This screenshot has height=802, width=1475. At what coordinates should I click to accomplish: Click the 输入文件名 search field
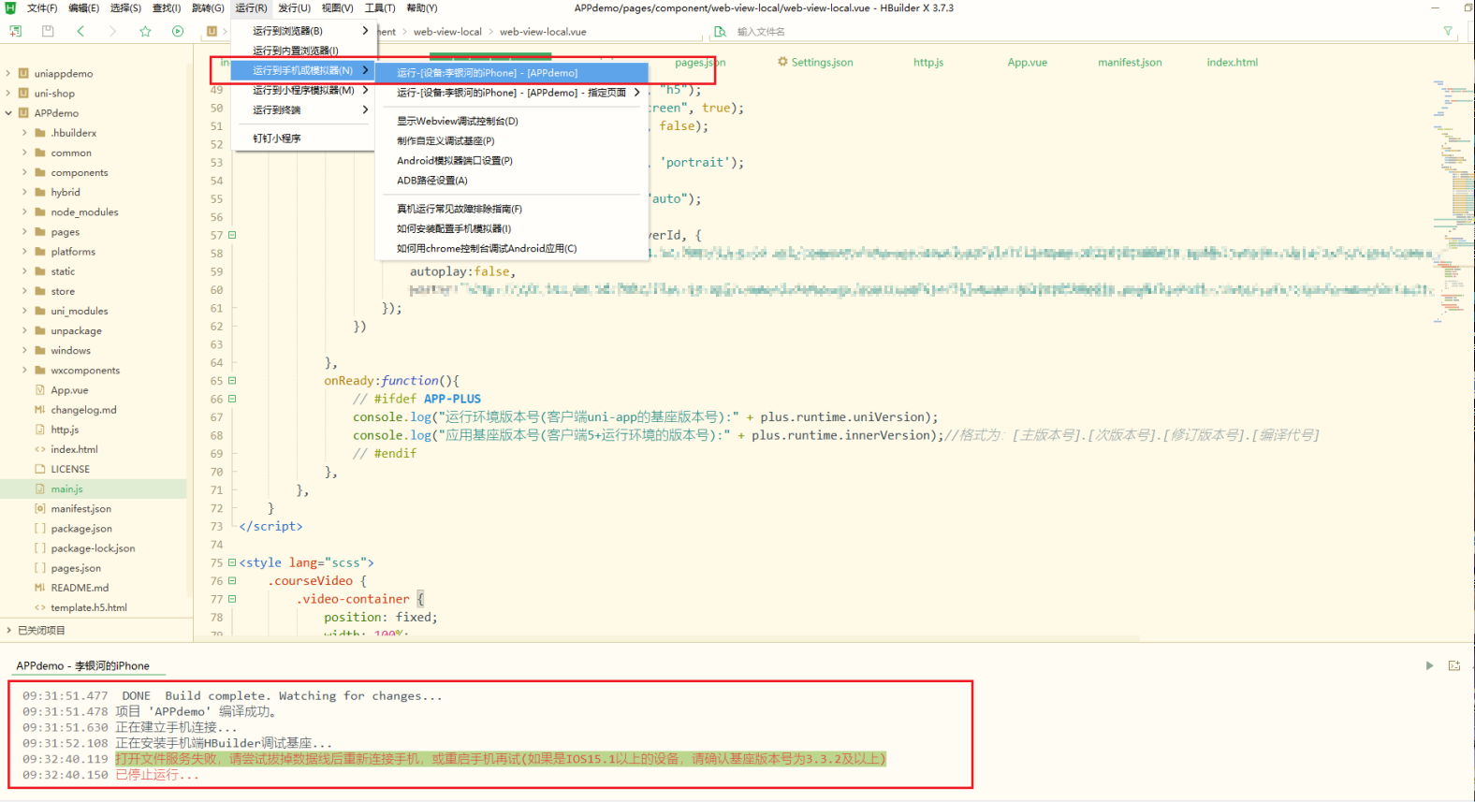click(1086, 32)
